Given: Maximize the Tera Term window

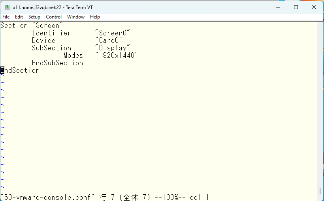Looking at the screenshot, I should [296, 7].
